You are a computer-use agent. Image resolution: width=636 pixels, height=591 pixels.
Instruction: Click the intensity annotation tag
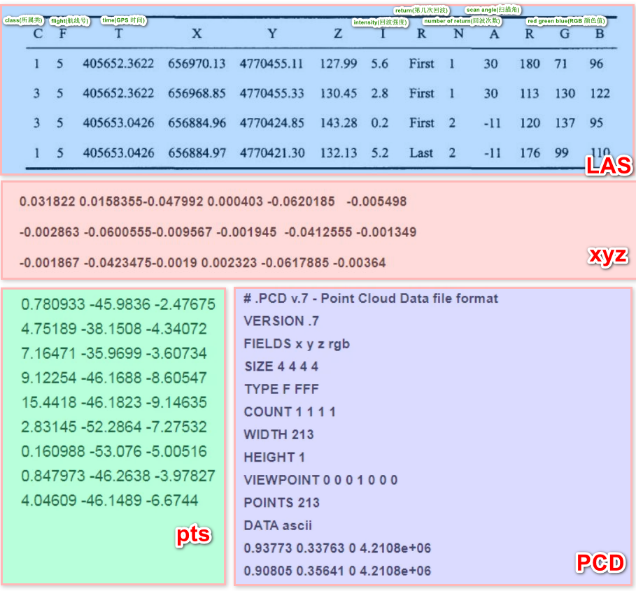coord(381,22)
